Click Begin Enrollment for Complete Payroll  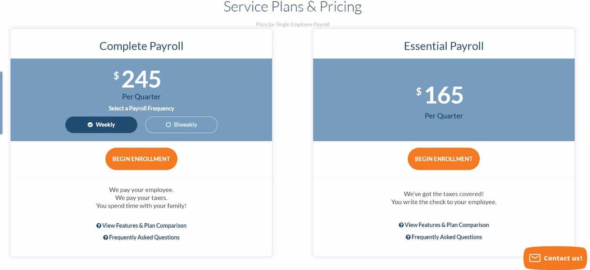[x=141, y=158]
